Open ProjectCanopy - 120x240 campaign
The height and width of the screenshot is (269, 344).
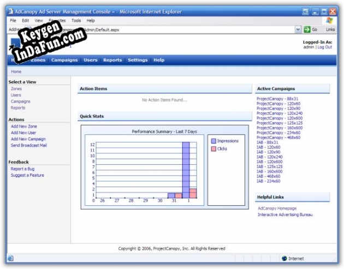tap(280, 113)
